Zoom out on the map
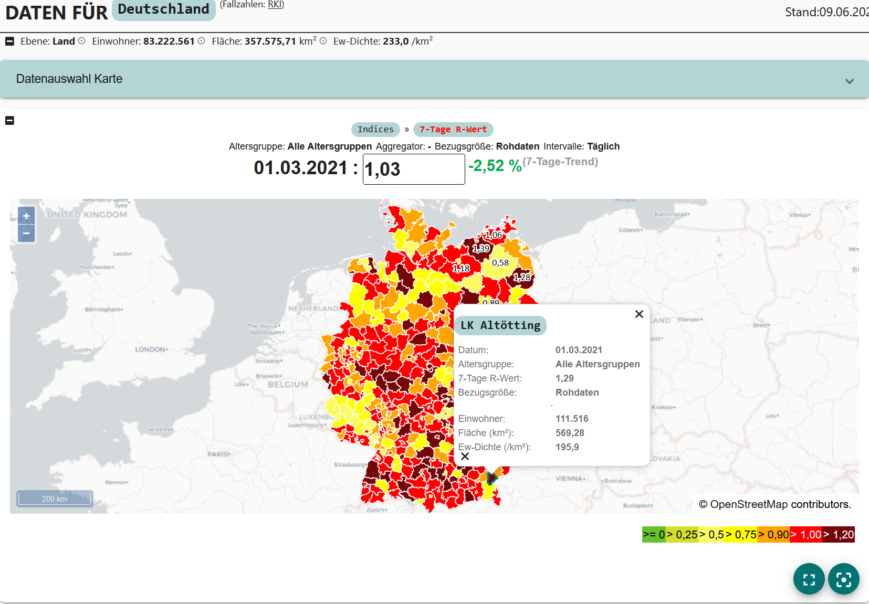Image resolution: width=869 pixels, height=604 pixels. [26, 233]
